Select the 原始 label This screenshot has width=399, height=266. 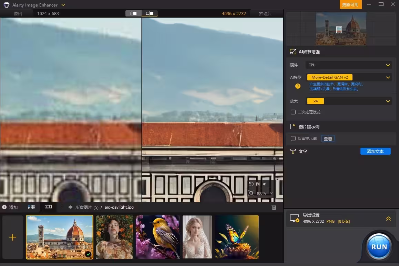[18, 13]
